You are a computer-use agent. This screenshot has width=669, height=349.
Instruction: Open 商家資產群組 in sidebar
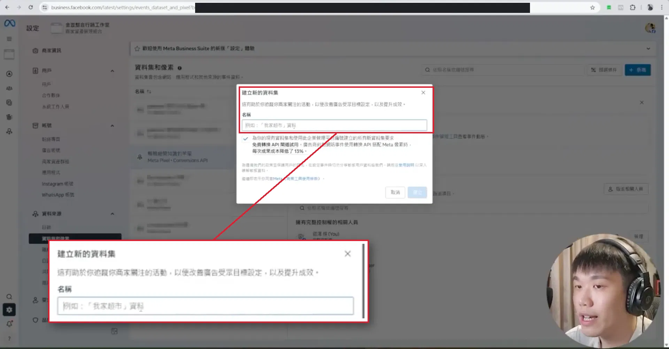(55, 162)
